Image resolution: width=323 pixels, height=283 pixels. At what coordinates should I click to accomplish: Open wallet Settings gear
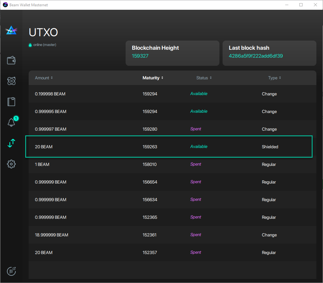coord(11,164)
